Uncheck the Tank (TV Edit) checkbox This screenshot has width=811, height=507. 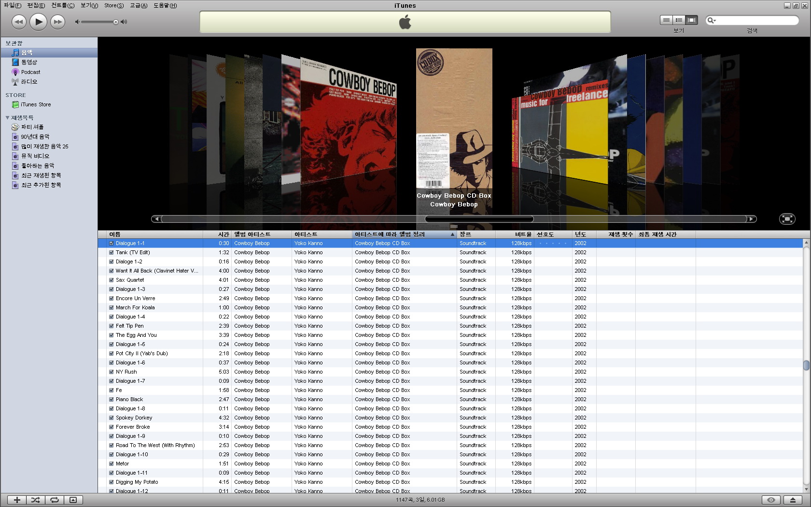point(112,253)
